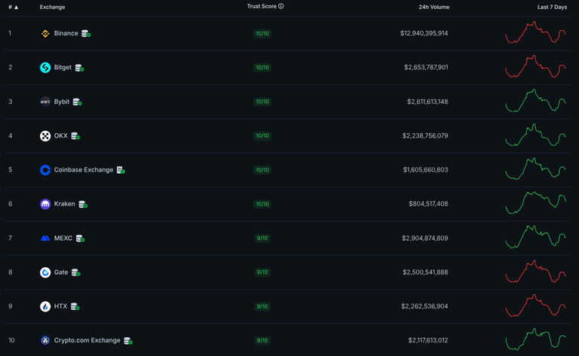Viewport: 579px width, 356px height.
Task: Click MEXC's 9/10 trust score badge
Action: pyautogui.click(x=262, y=238)
